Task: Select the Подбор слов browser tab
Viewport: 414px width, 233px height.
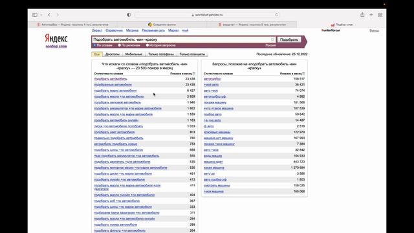Action: click(342, 25)
